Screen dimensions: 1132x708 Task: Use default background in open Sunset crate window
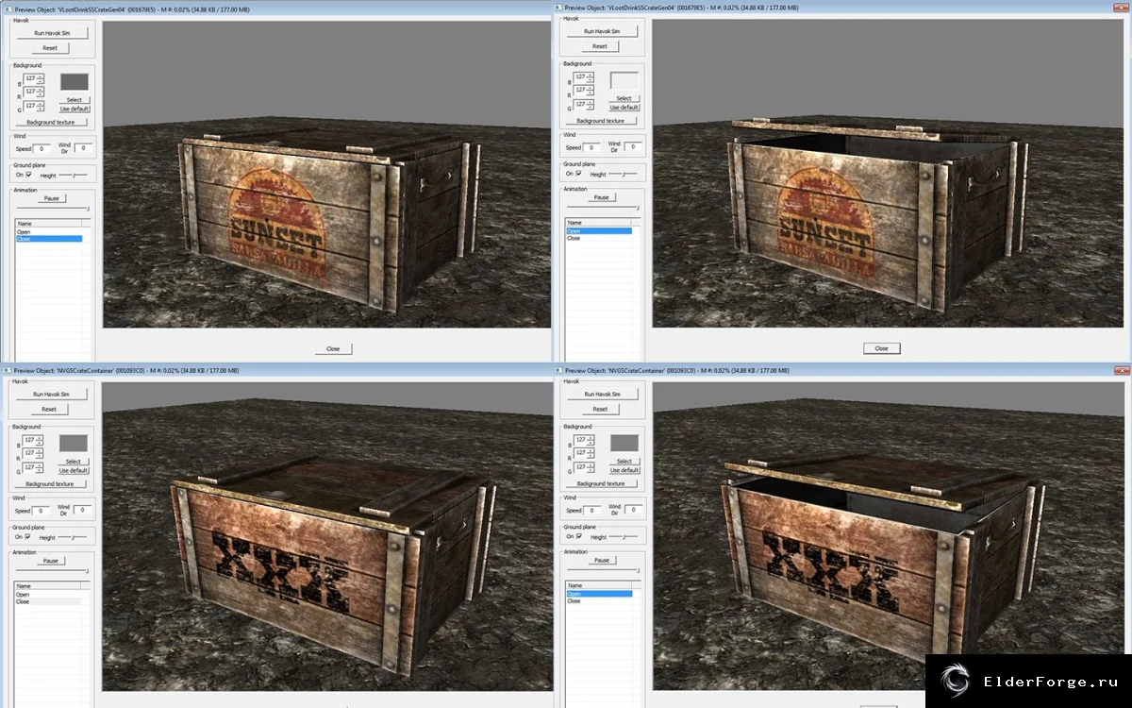624,108
